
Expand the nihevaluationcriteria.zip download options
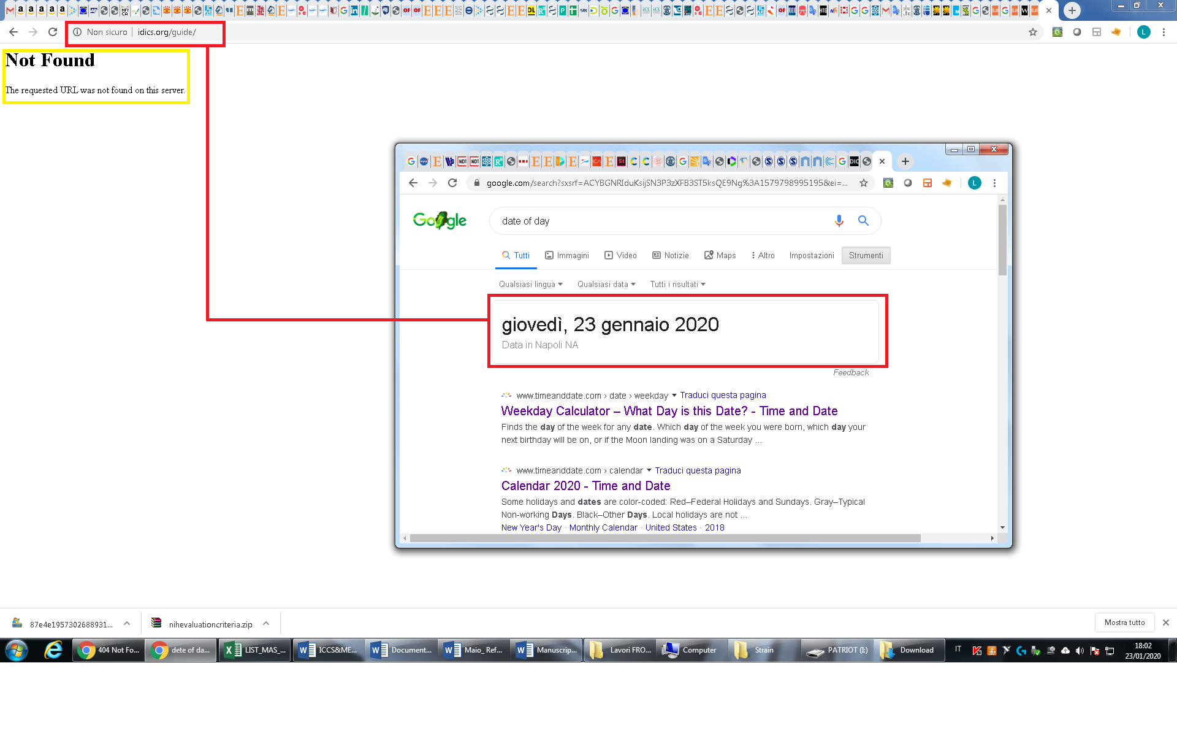point(266,623)
